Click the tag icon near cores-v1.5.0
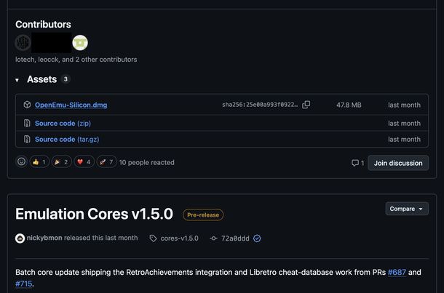Image resolution: width=444 pixels, height=293 pixels. tap(153, 238)
